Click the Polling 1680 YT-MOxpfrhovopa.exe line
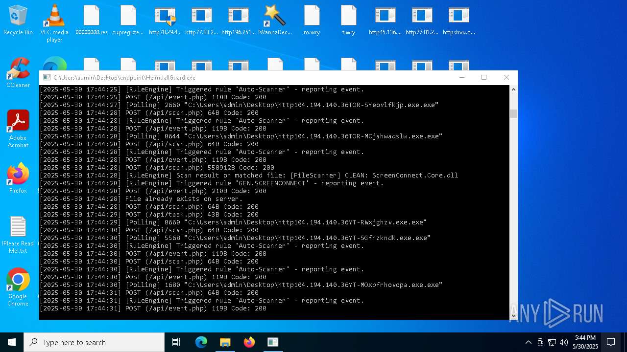Screen dimensions: 627x352 point(241,285)
